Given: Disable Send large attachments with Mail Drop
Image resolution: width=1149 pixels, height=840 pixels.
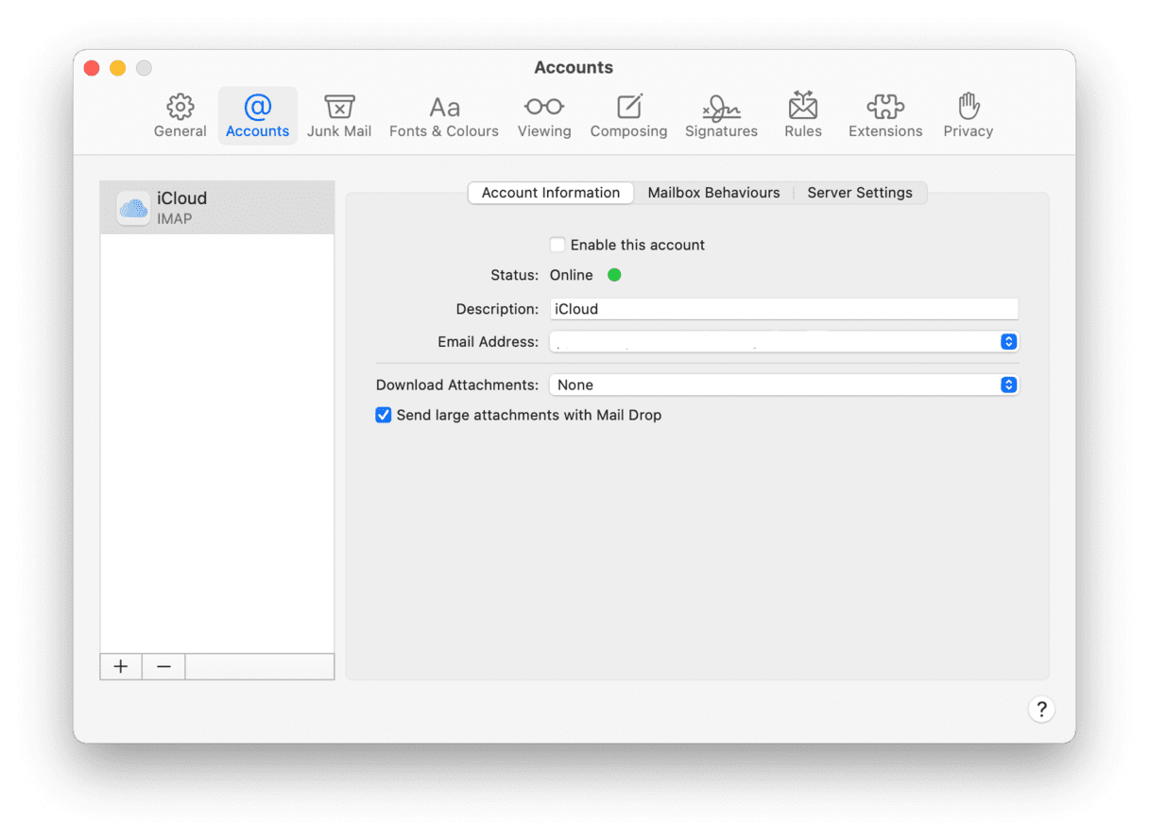Looking at the screenshot, I should pos(384,415).
